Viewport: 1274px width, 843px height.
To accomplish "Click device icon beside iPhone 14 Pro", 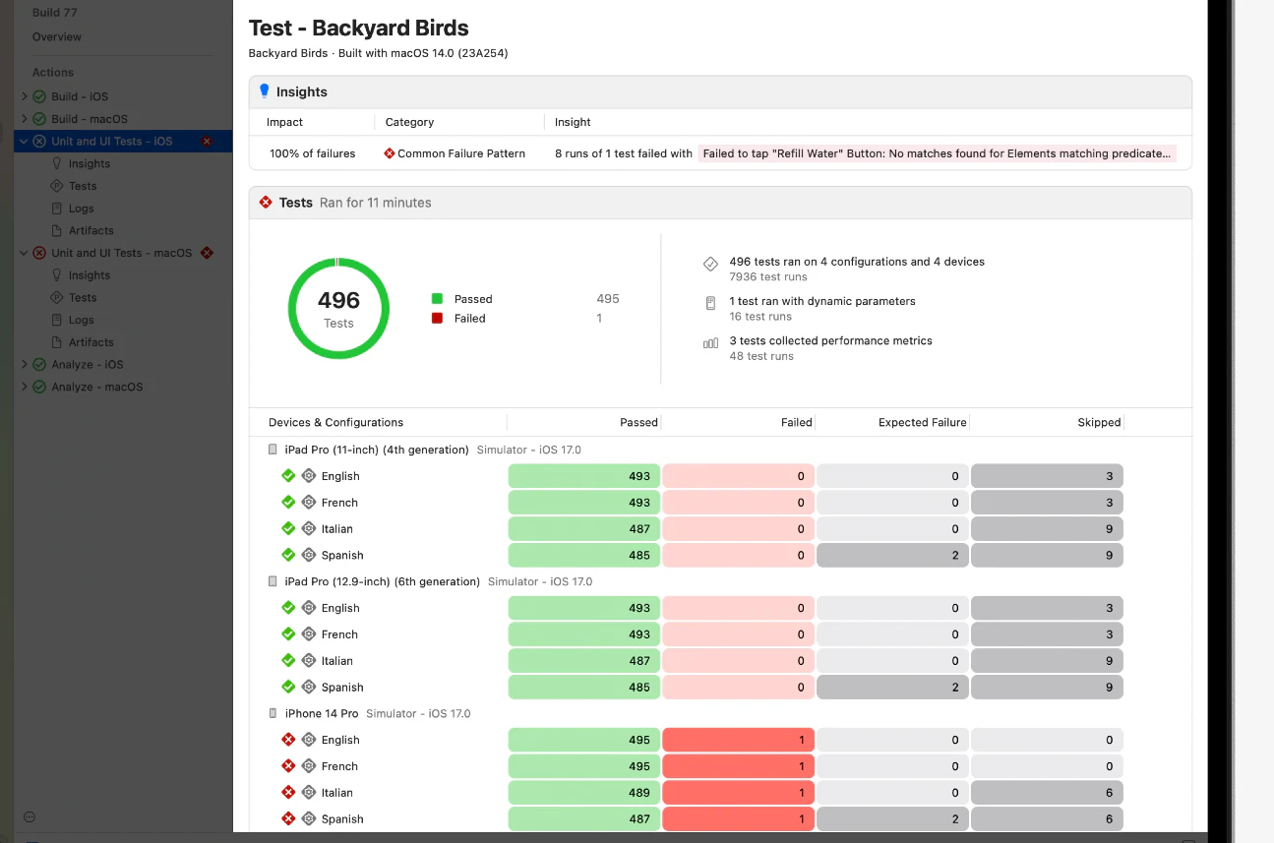I will (x=273, y=713).
